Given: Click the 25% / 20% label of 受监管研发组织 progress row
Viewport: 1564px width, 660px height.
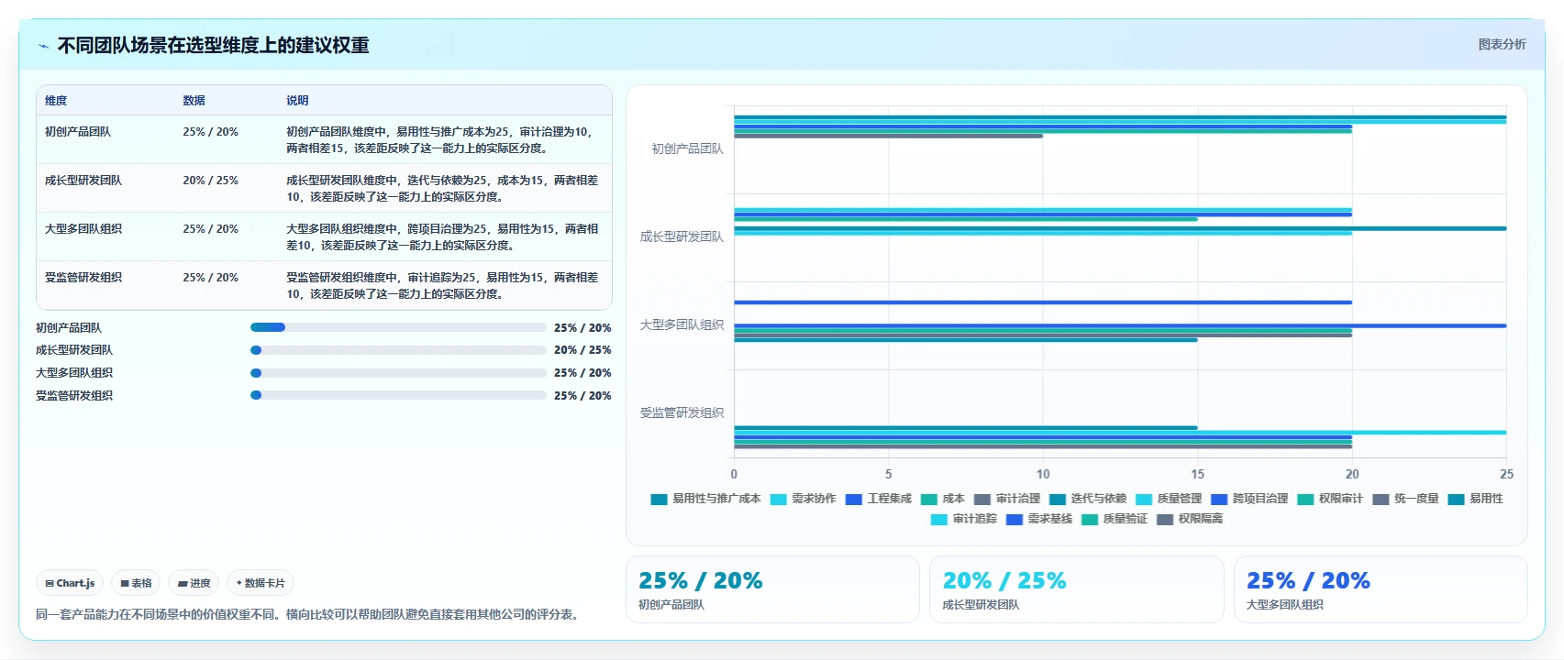Looking at the screenshot, I should click(x=582, y=396).
